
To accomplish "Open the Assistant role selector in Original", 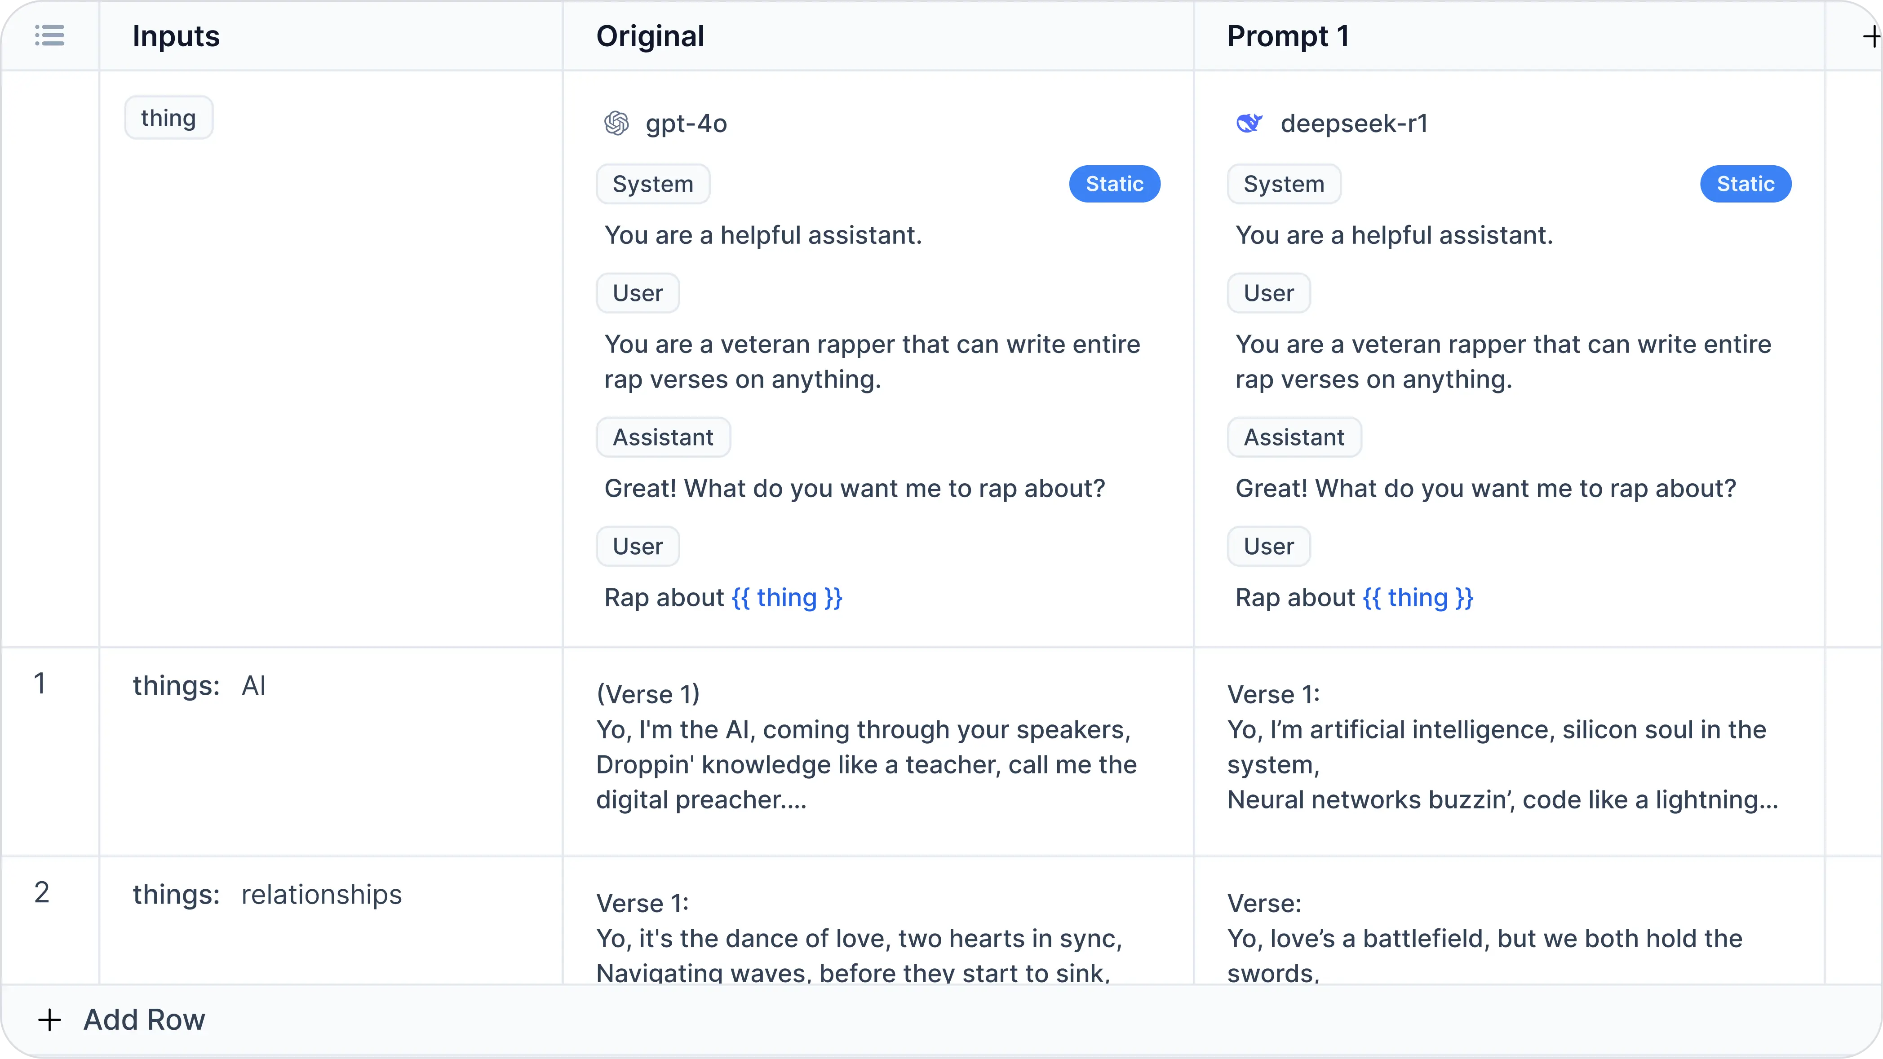I will (663, 437).
